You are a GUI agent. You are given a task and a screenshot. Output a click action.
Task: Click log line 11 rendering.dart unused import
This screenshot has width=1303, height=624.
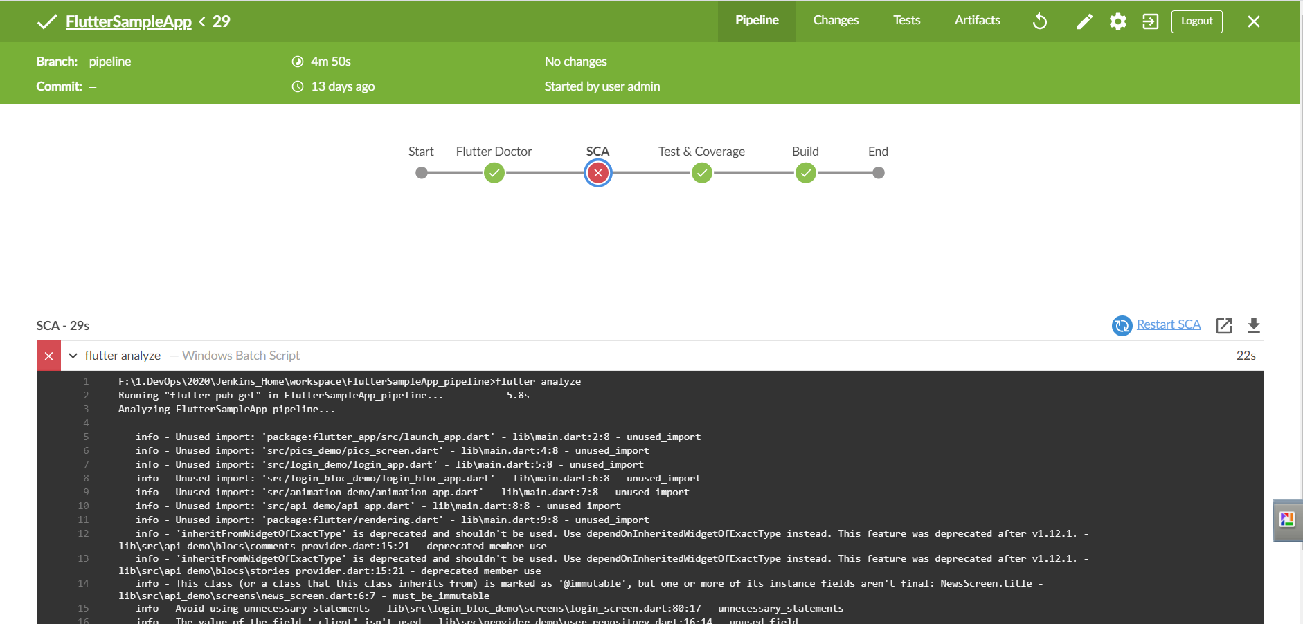(x=393, y=520)
